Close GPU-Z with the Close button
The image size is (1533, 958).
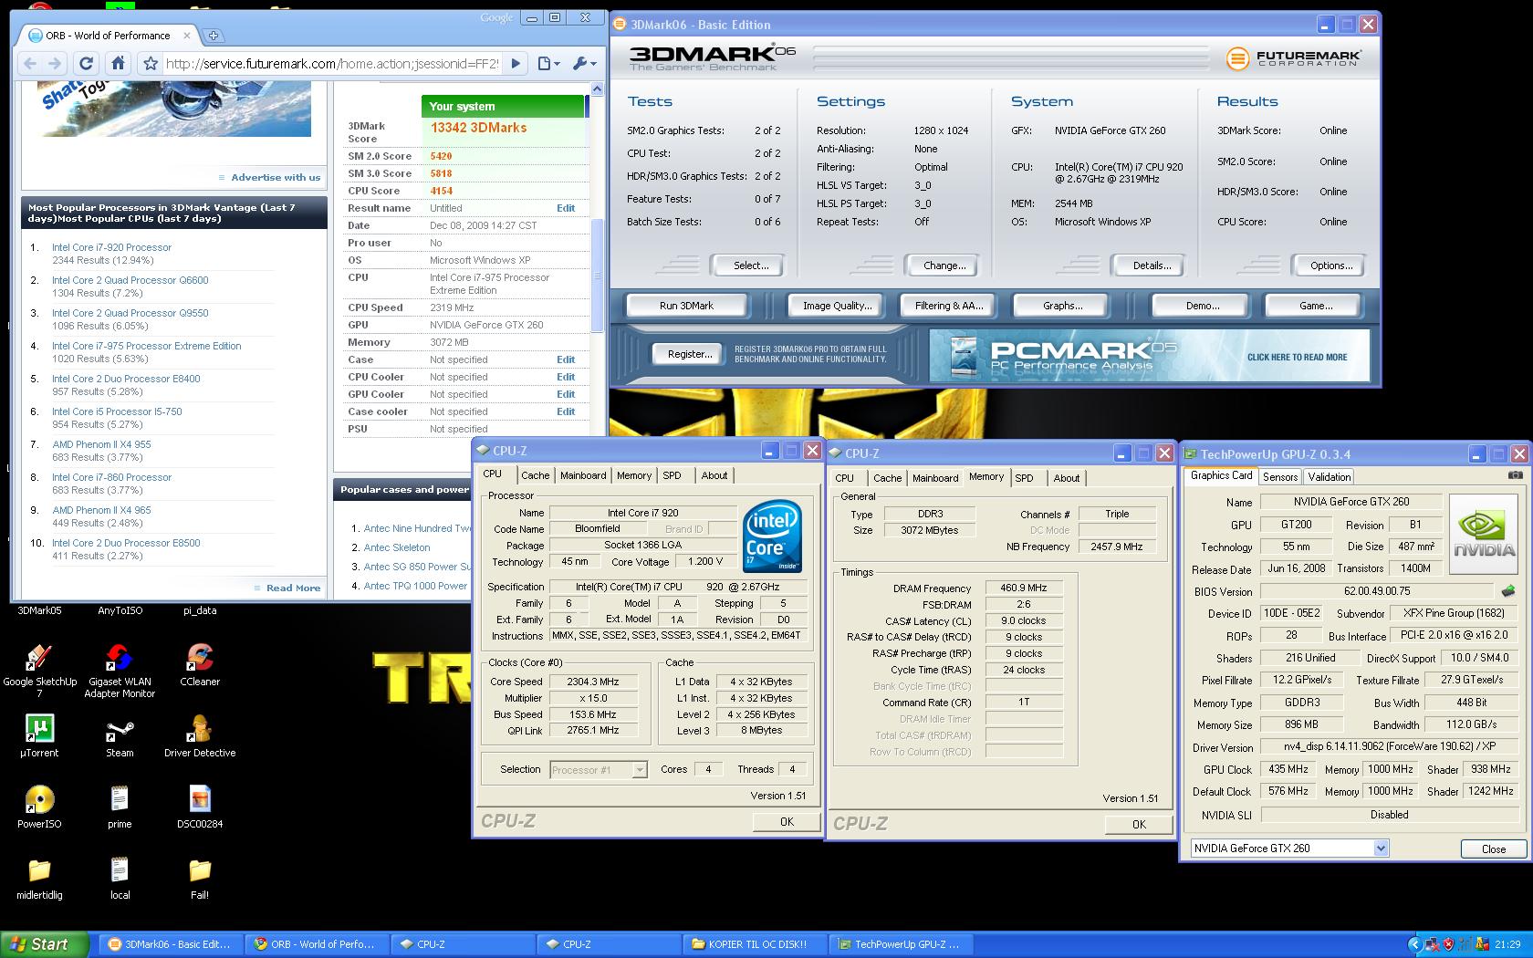pos(1493,849)
